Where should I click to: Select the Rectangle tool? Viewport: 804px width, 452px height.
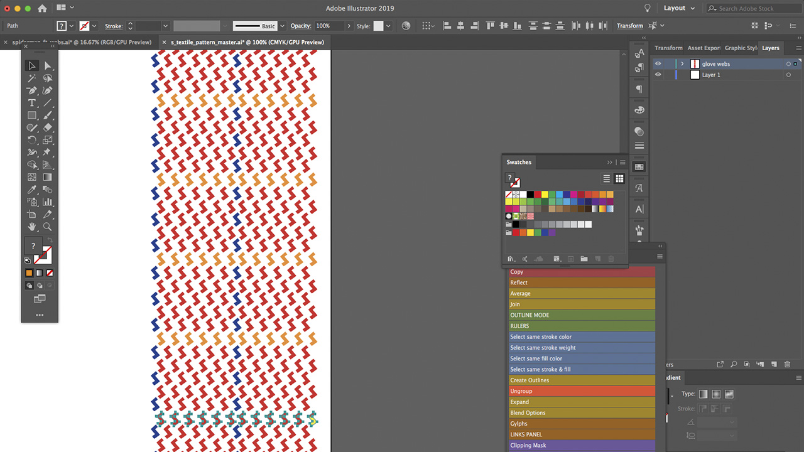pyautogui.click(x=32, y=115)
